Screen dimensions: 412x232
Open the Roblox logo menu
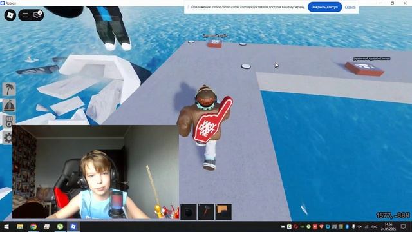(x=10, y=15)
